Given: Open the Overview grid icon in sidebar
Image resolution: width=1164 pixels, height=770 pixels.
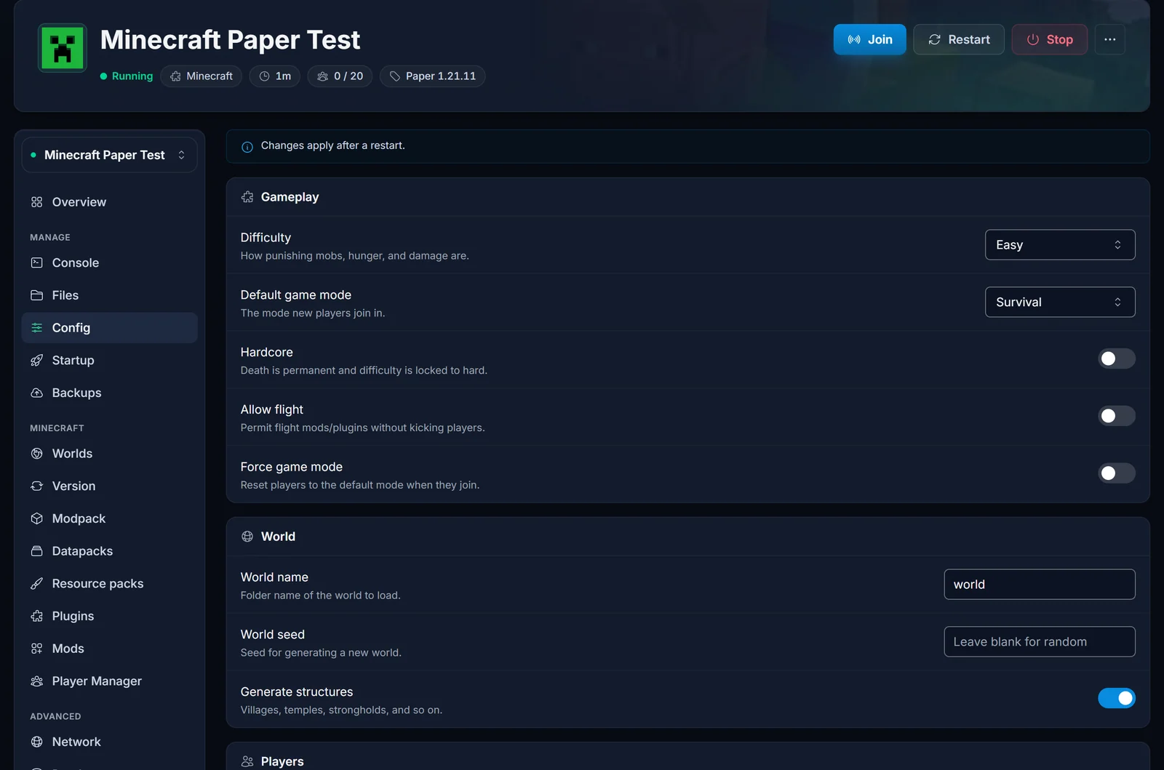Looking at the screenshot, I should click(37, 202).
